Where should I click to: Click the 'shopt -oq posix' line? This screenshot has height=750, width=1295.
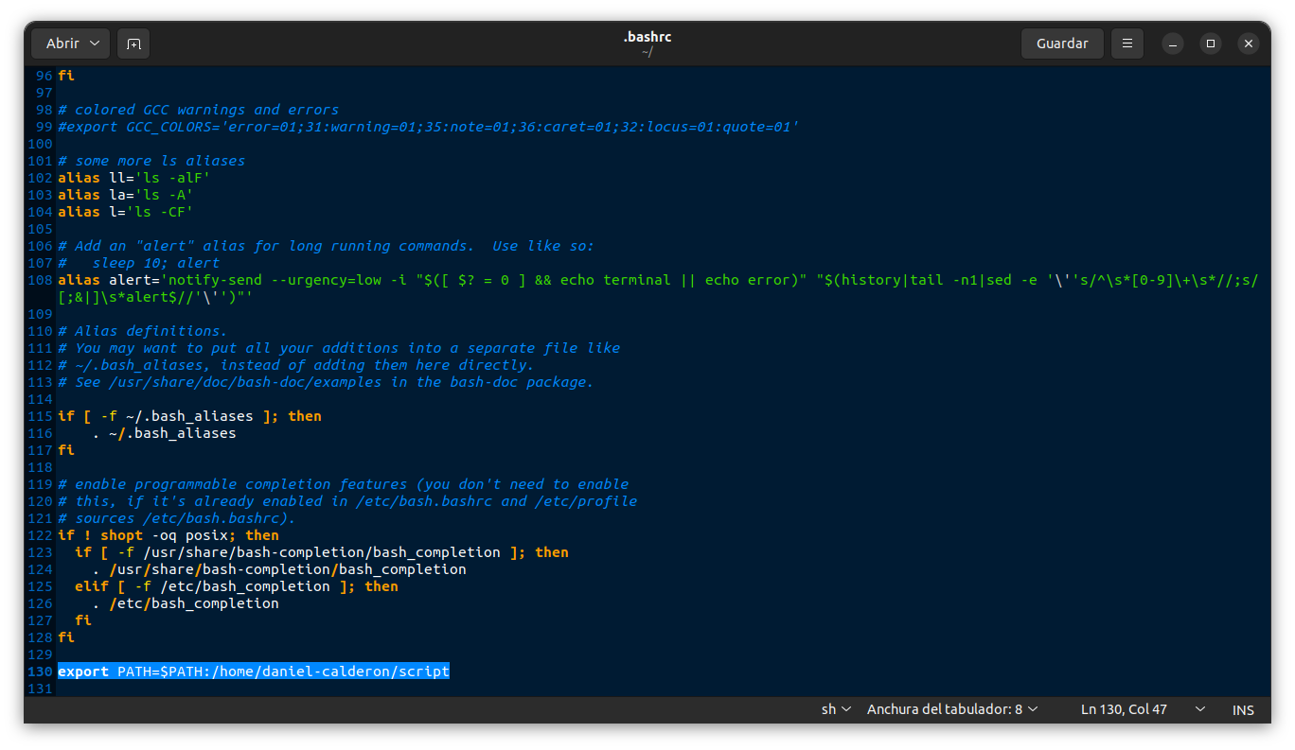click(x=168, y=535)
